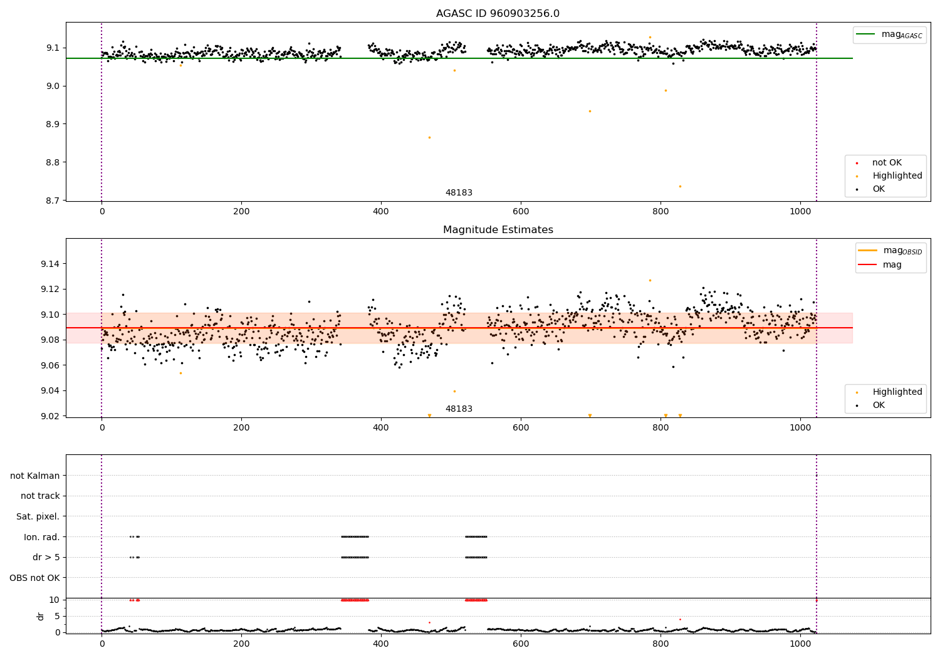Screen dimensions: 940x658
Task: Click the 8.7 tick label in top plot
Action: coord(53,201)
